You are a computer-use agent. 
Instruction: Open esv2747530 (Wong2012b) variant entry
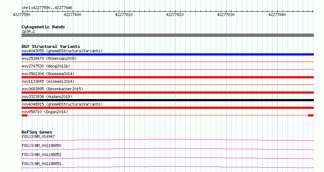tap(46, 66)
